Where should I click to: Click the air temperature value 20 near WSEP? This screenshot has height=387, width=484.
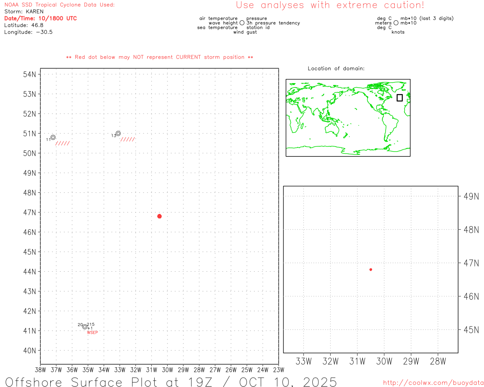tap(80, 325)
